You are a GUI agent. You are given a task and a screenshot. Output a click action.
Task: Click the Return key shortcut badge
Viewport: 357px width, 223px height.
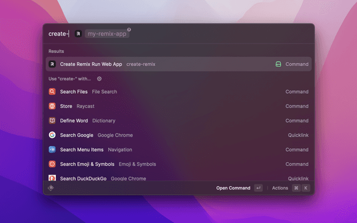(x=258, y=188)
